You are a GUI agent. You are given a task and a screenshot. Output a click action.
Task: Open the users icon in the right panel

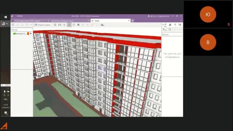click(x=170, y=25)
